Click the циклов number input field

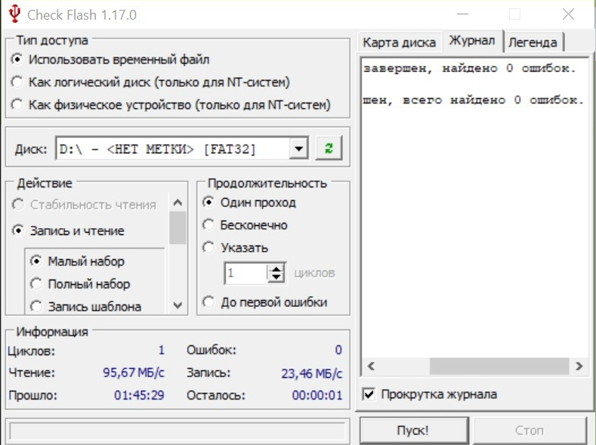[x=246, y=273]
